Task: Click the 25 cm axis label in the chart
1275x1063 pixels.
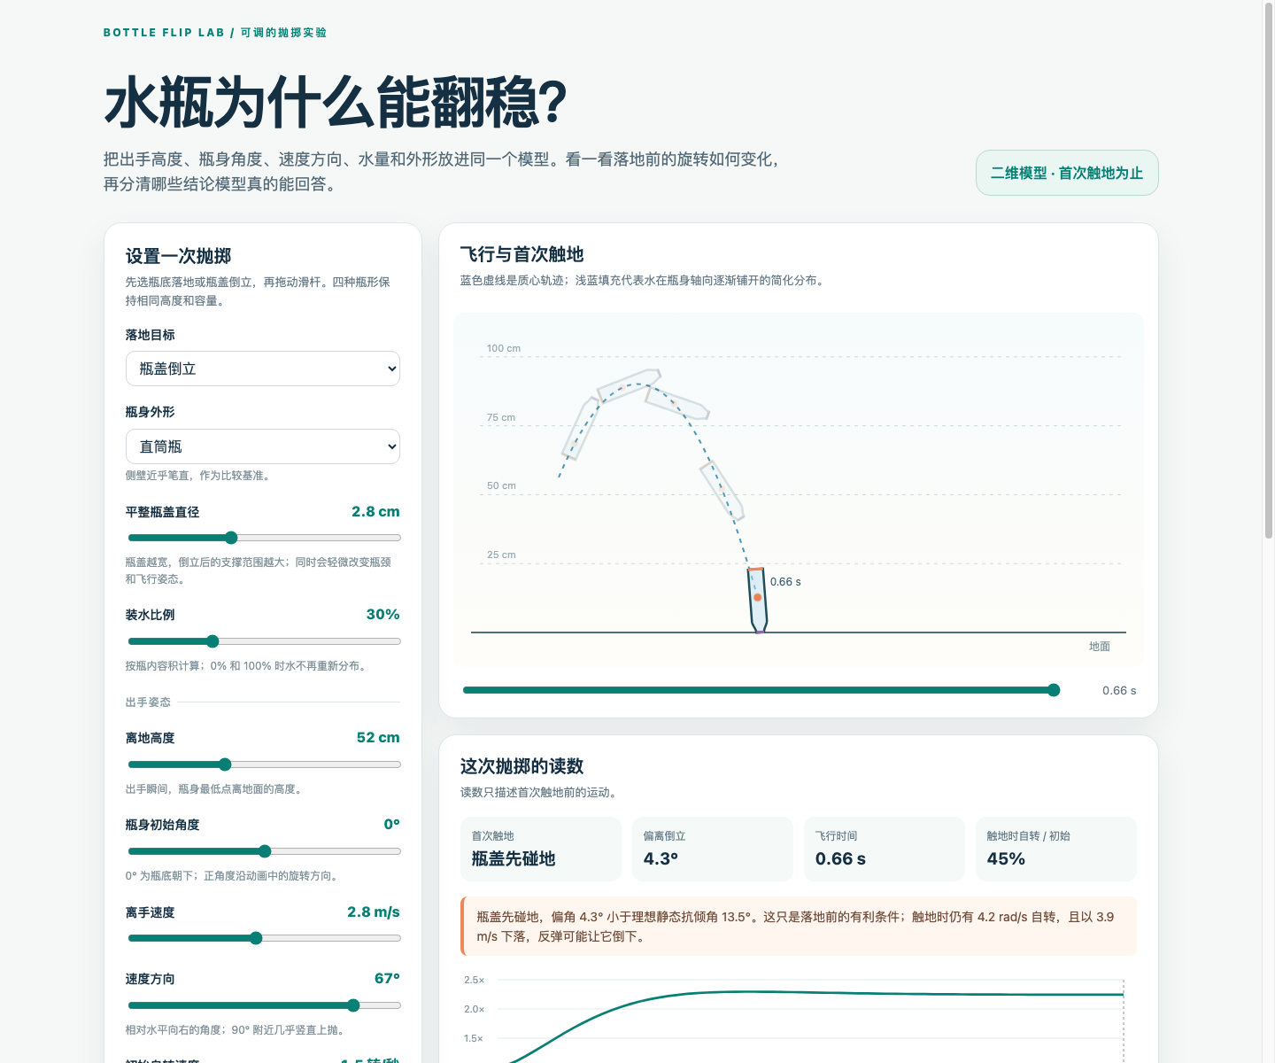Action: 501,555
